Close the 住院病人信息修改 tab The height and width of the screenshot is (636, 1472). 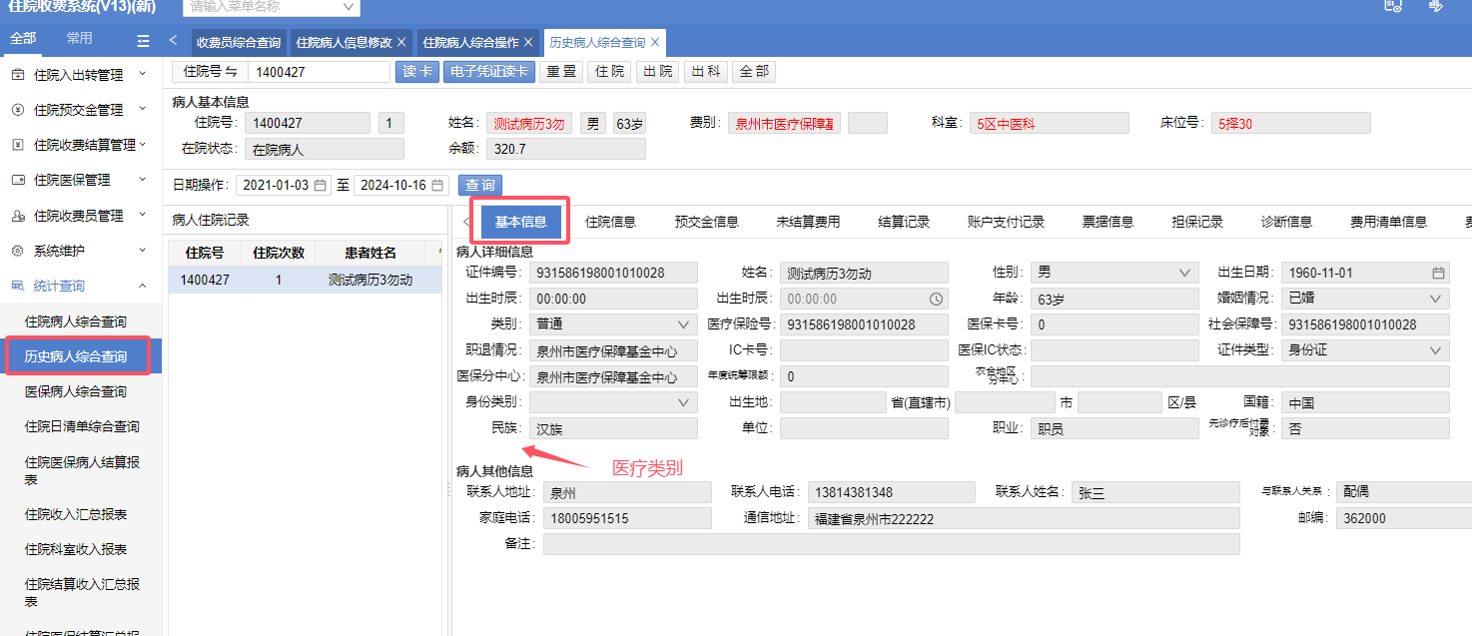click(x=401, y=42)
